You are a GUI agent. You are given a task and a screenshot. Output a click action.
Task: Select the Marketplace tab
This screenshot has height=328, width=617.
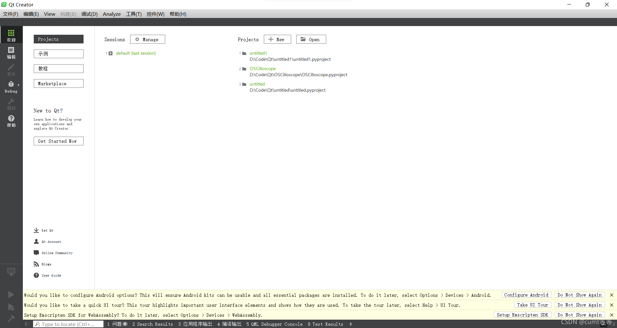(x=58, y=83)
